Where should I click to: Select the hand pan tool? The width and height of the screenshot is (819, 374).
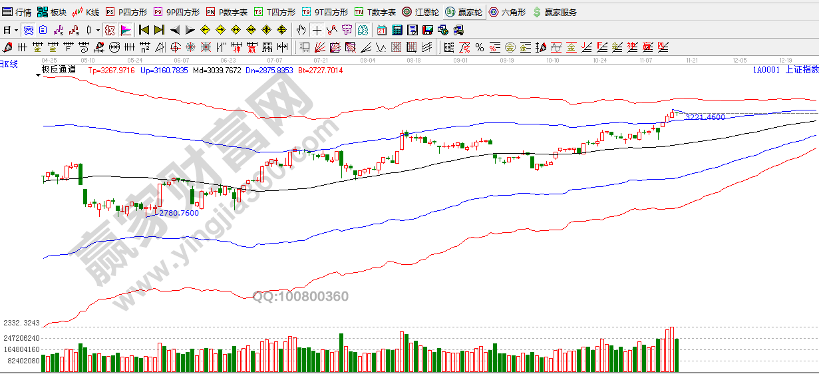301,30
